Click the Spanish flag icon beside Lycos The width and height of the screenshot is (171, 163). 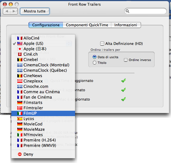pos(20,119)
